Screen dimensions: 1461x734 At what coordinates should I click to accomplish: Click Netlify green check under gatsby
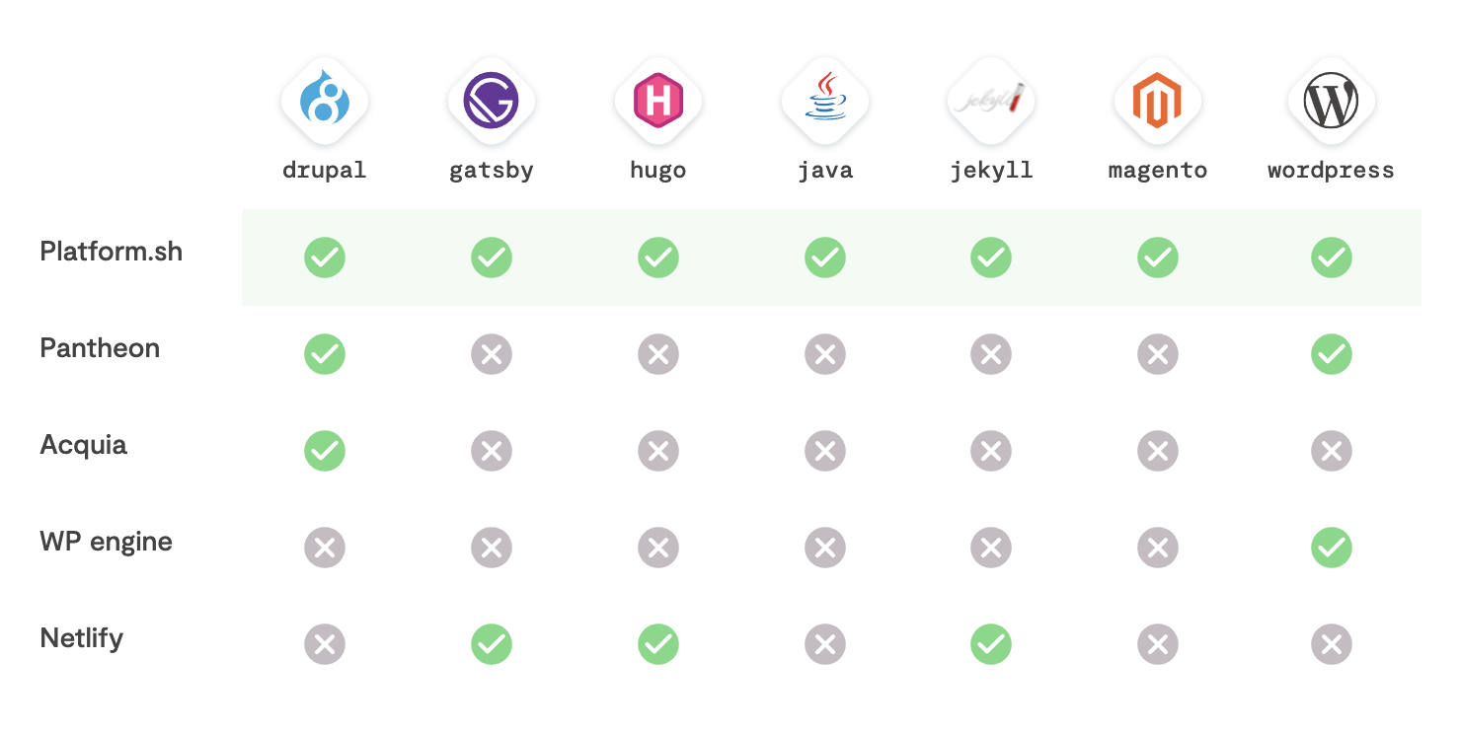(492, 644)
